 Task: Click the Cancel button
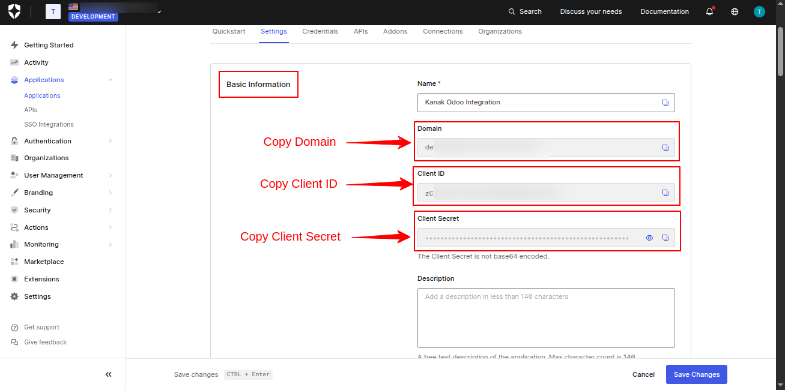point(643,374)
